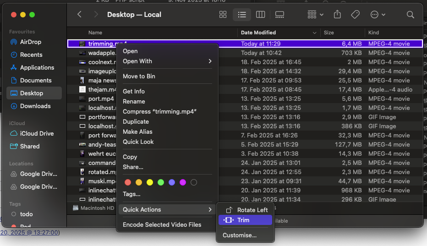Switch to column view
The height and width of the screenshot is (246, 427).
(x=260, y=15)
